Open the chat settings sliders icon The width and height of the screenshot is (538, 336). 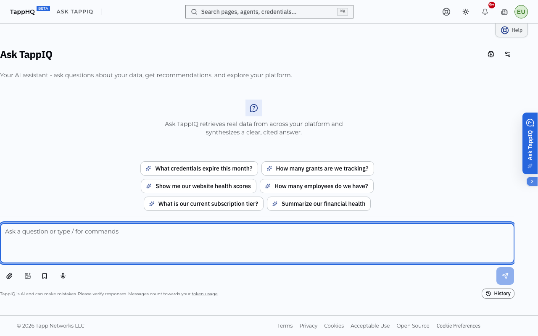508,54
